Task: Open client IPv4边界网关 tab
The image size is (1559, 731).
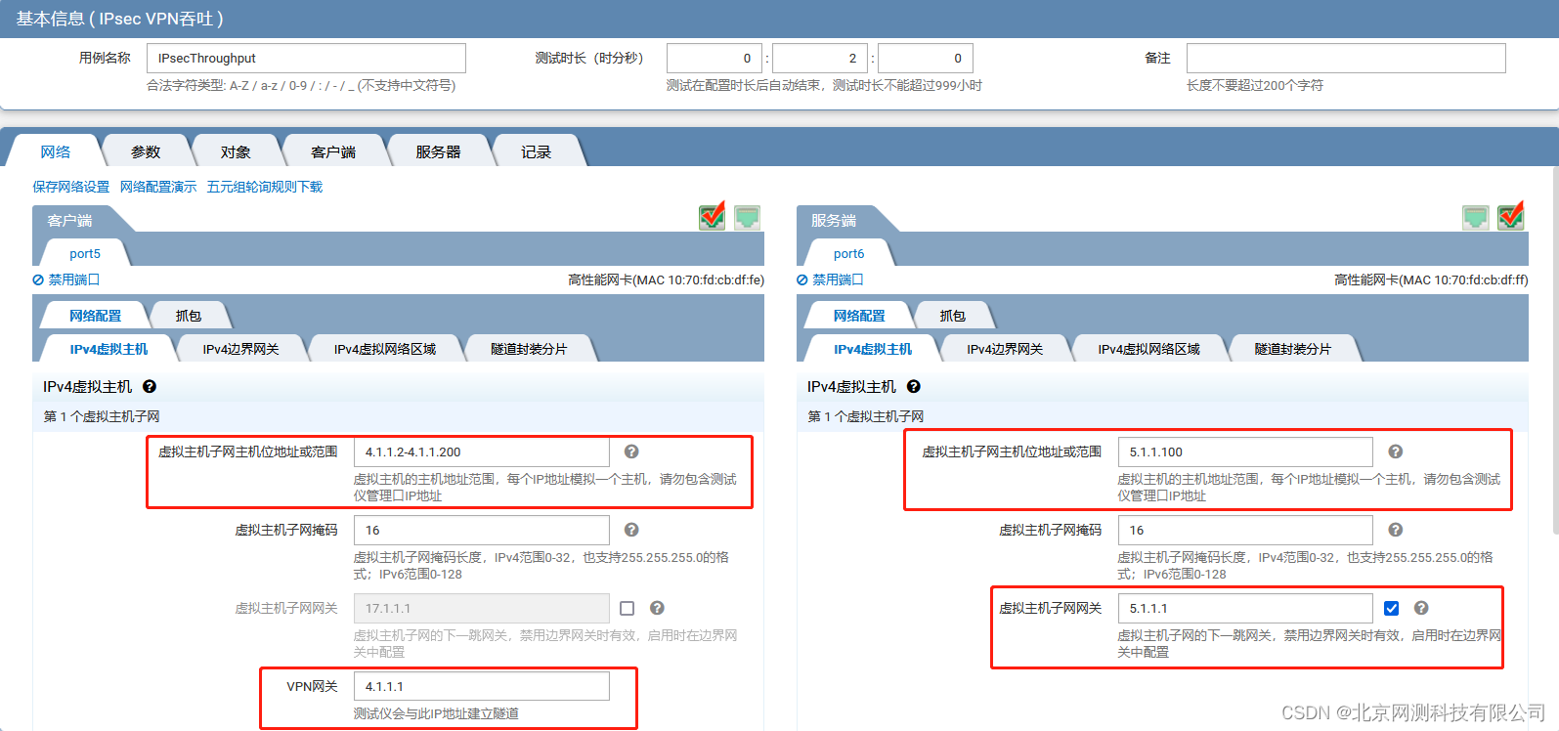Action: (x=241, y=349)
